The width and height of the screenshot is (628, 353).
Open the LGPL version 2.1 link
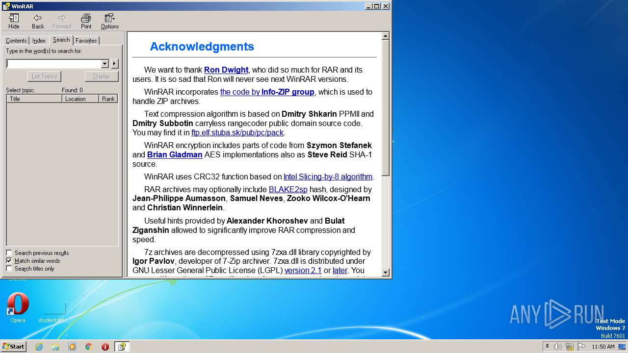pyautogui.click(x=303, y=271)
